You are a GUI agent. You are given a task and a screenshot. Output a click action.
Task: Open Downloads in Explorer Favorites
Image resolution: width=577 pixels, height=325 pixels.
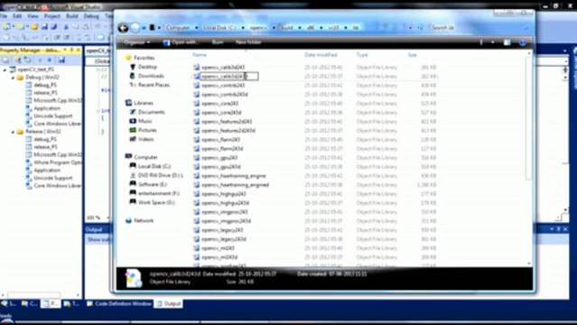click(151, 76)
